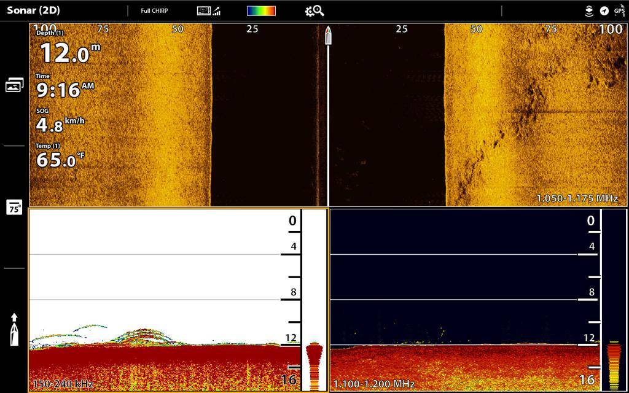
Task: Tap the SOG 4.8 km/h readout
Action: click(x=60, y=120)
